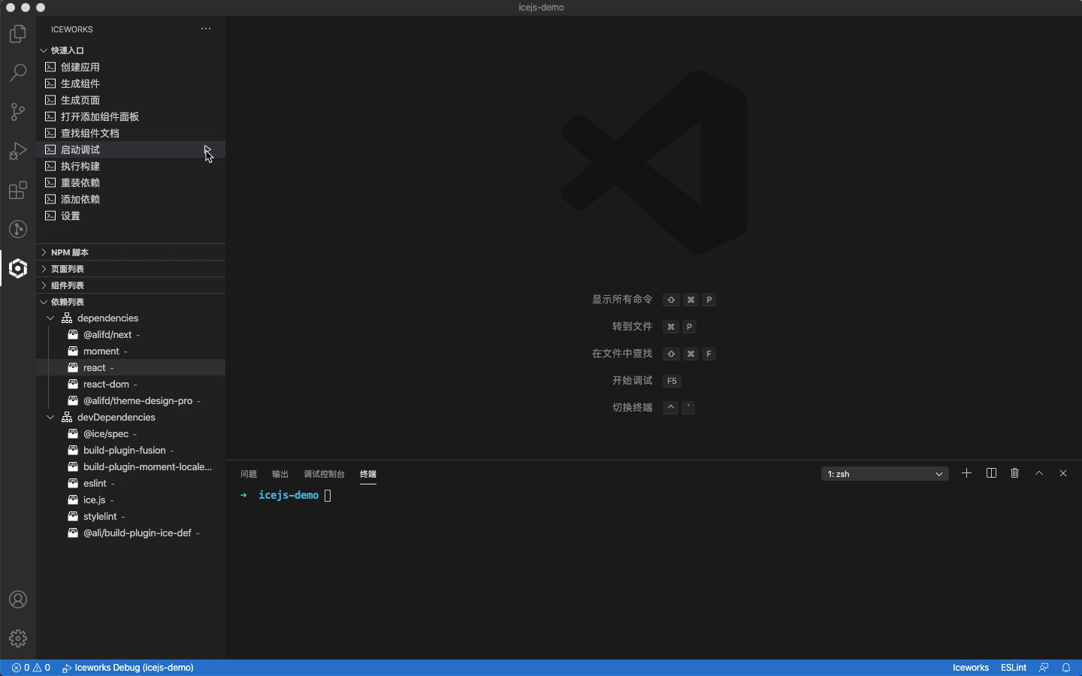Click Iceworks Debug (icejs-demo) status item
This screenshot has width=1082, height=676.
[128, 668]
